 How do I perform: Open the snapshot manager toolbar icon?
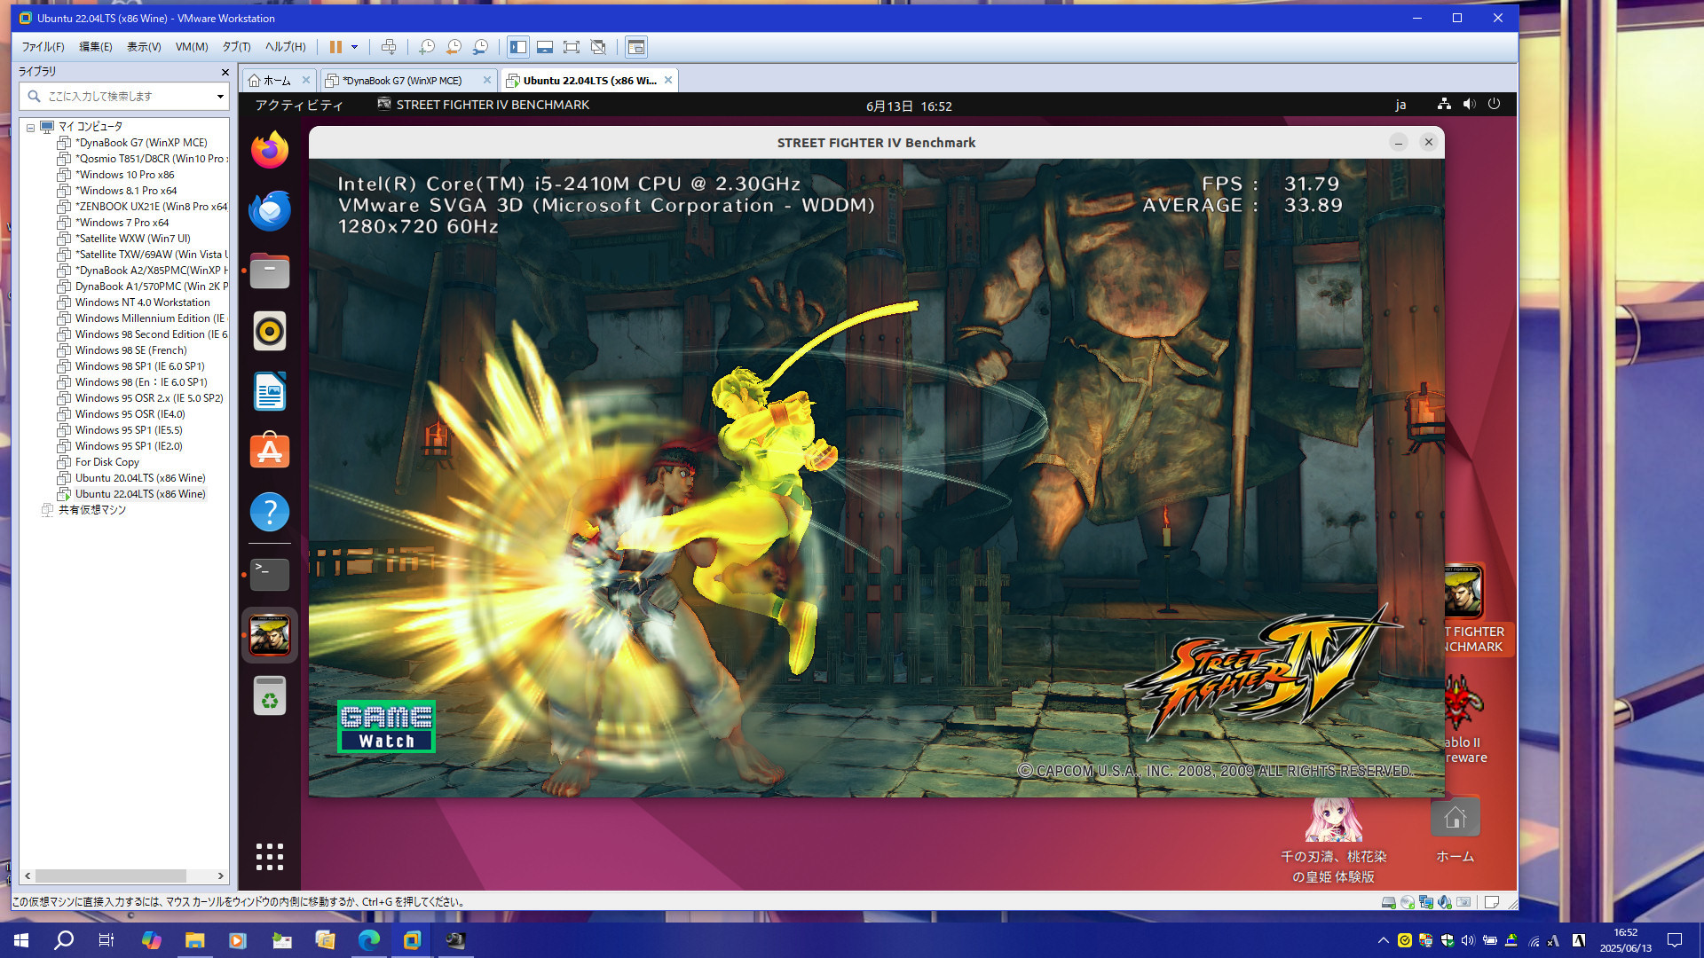pyautogui.click(x=480, y=47)
